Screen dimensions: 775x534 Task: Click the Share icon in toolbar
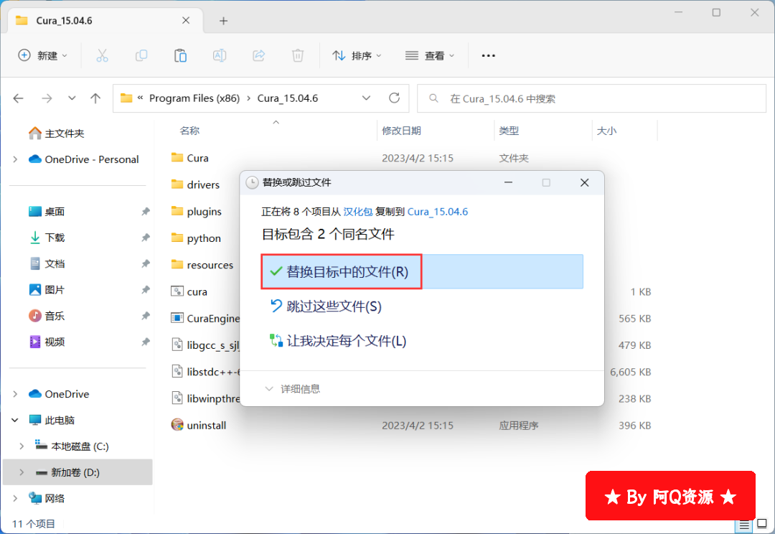click(x=259, y=55)
